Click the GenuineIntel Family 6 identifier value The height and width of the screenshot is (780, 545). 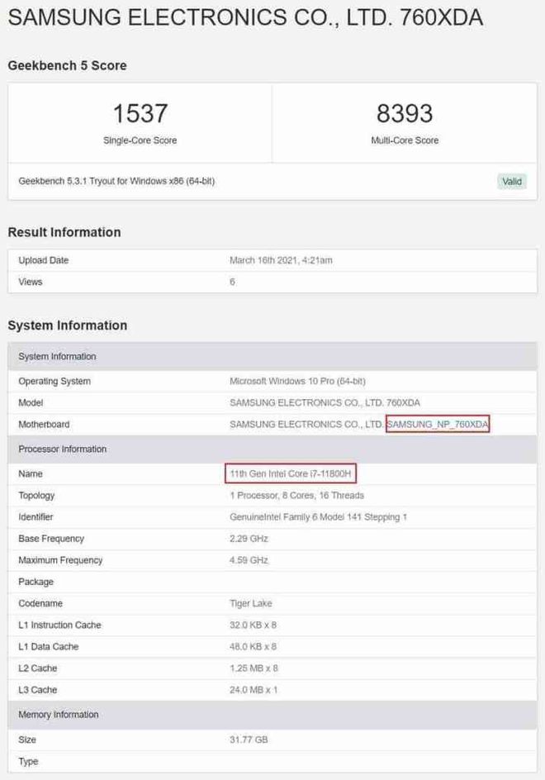[318, 517]
